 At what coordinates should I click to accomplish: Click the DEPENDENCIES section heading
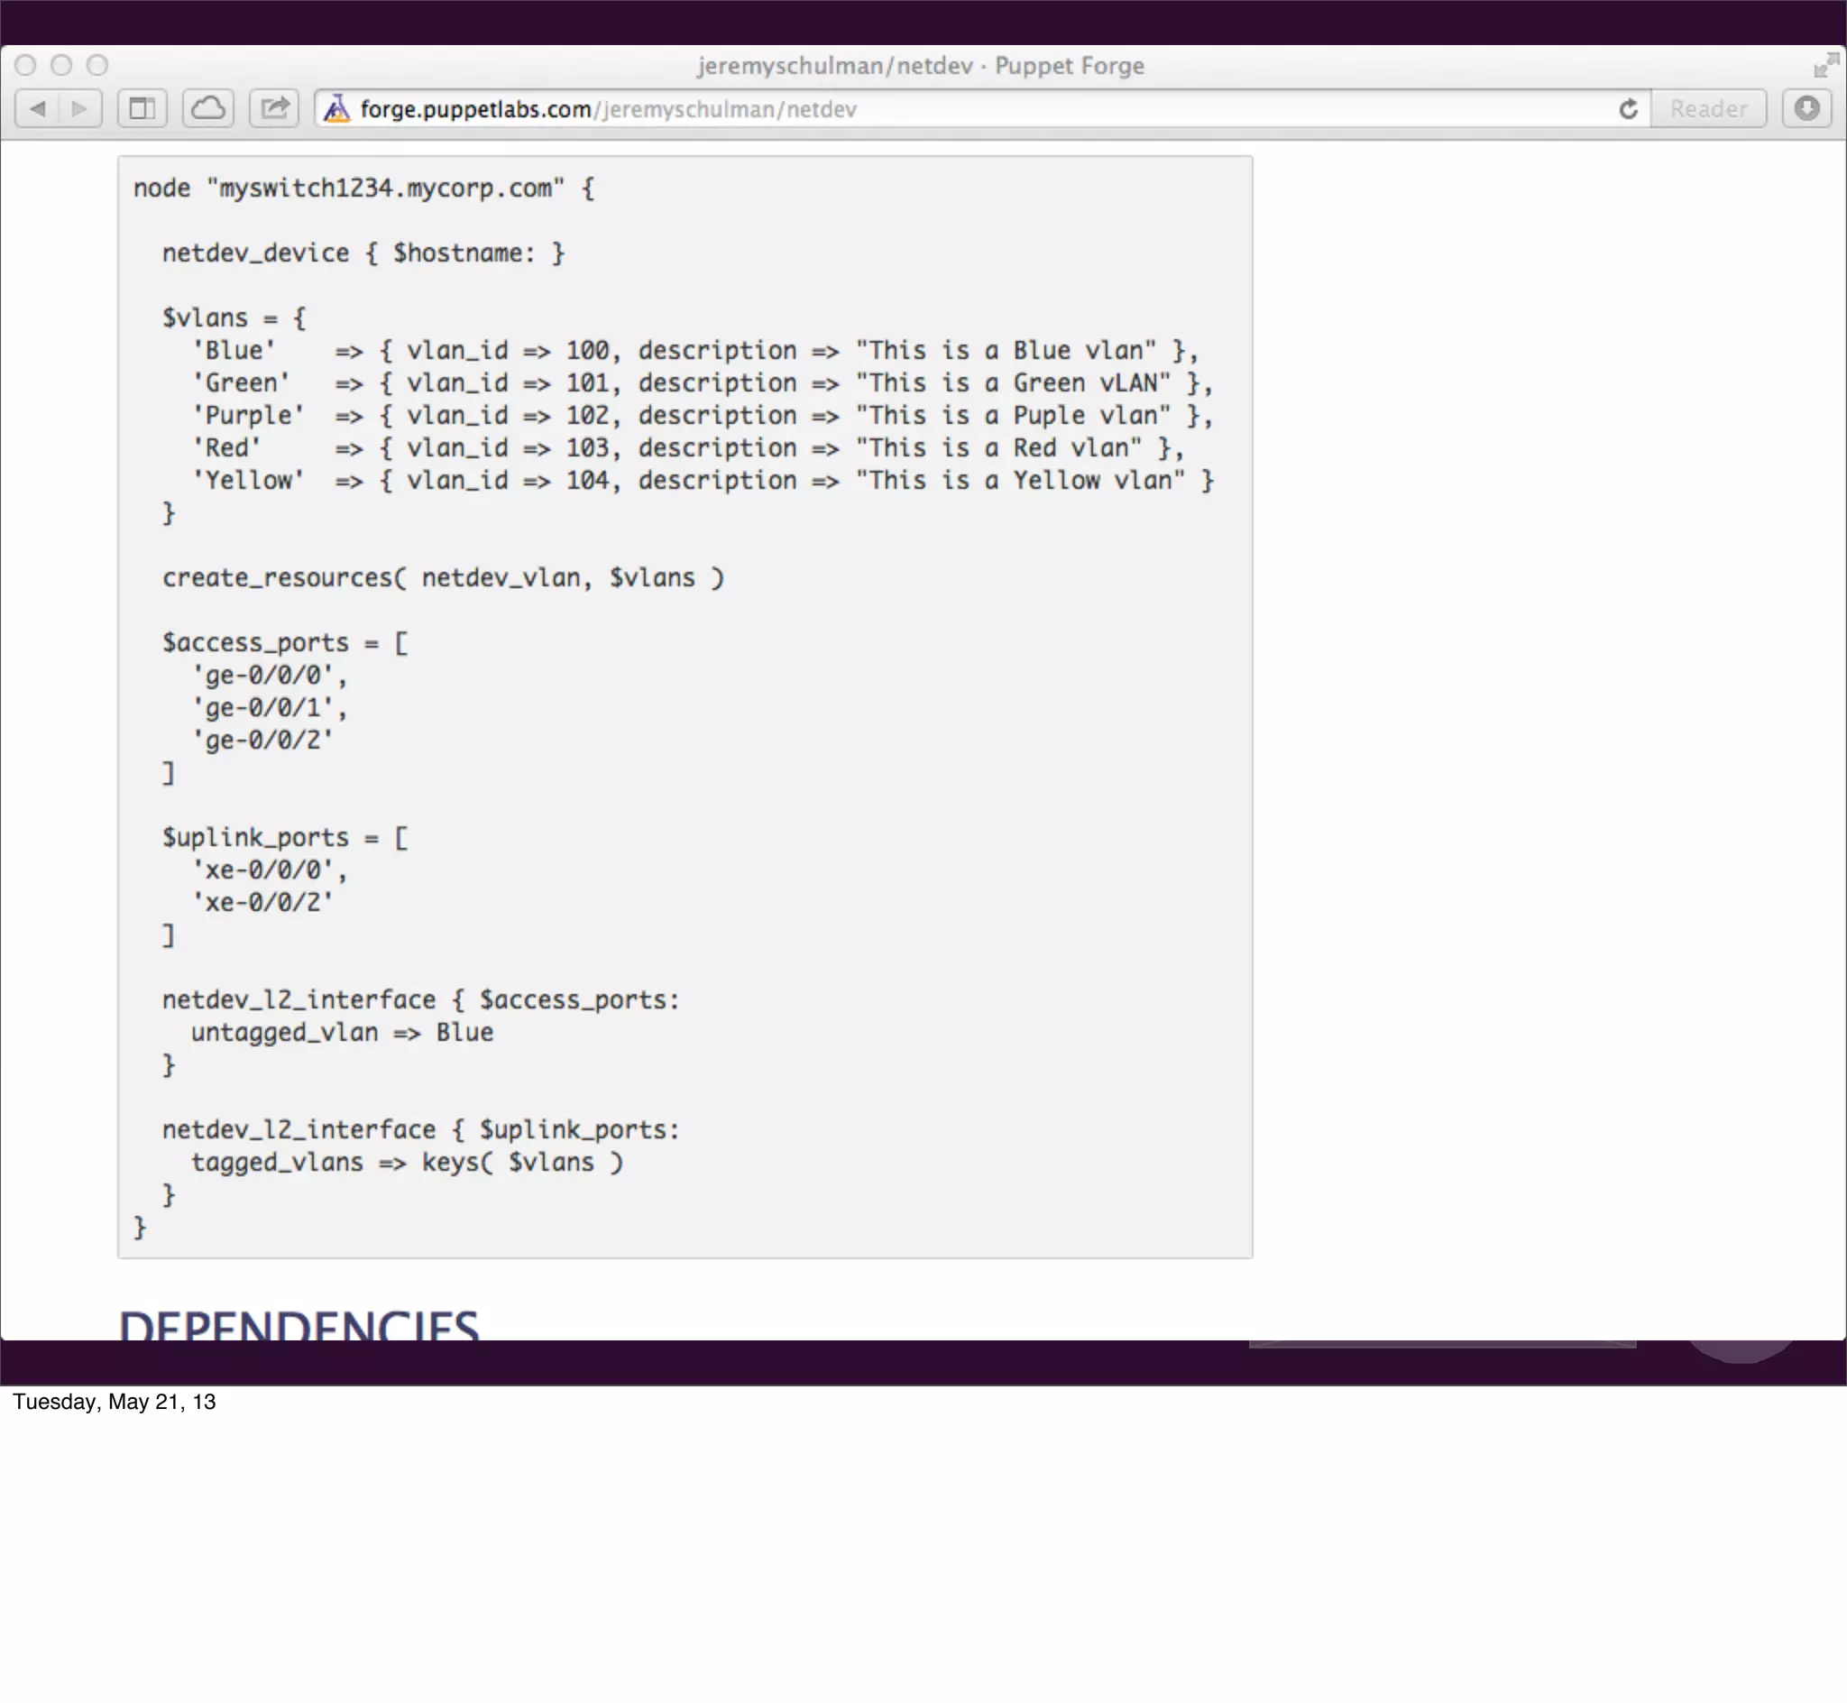[299, 1325]
